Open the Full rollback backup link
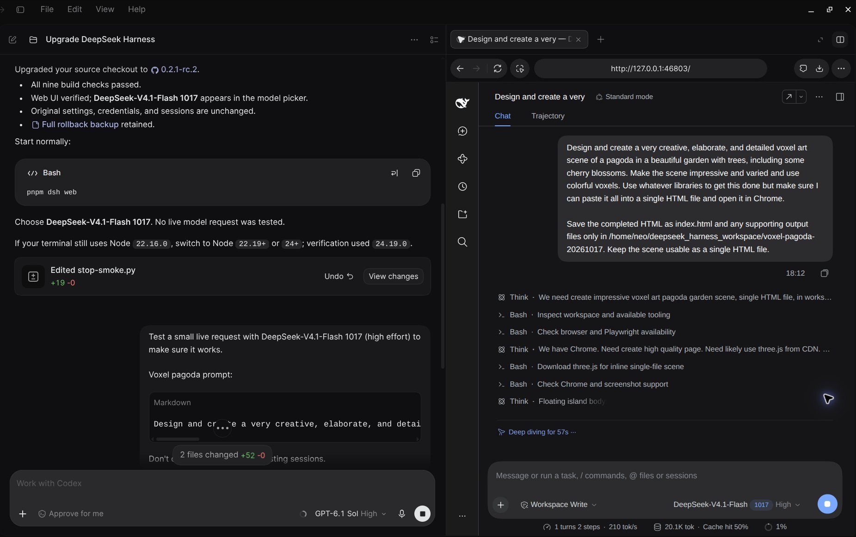The image size is (856, 537). tap(75, 124)
